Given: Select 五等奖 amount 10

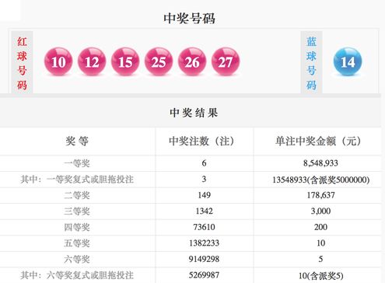Looking at the screenshot, I should (320, 243).
